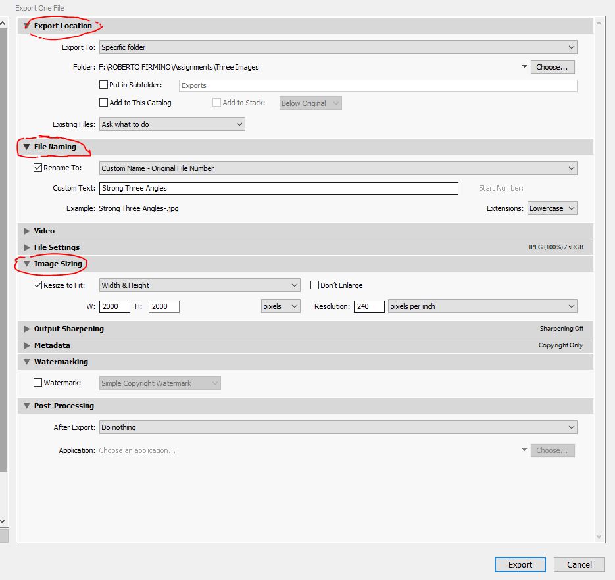This screenshot has width=615, height=580.
Task: Click the Export button
Action: coord(520,564)
